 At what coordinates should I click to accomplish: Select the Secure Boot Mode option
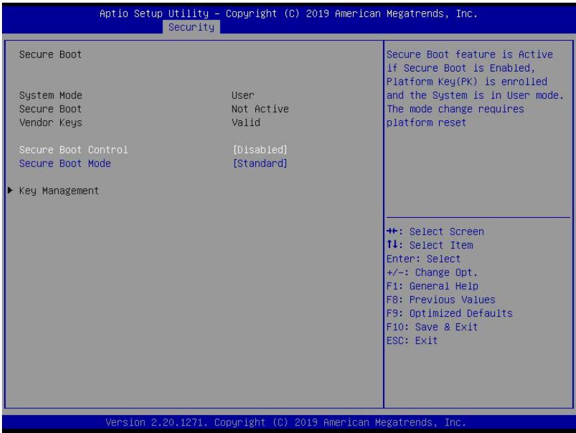click(x=65, y=164)
